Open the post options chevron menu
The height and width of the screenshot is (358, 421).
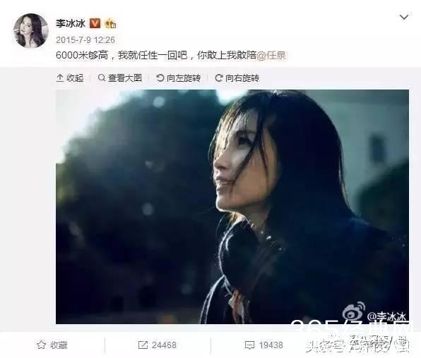[x=404, y=18]
